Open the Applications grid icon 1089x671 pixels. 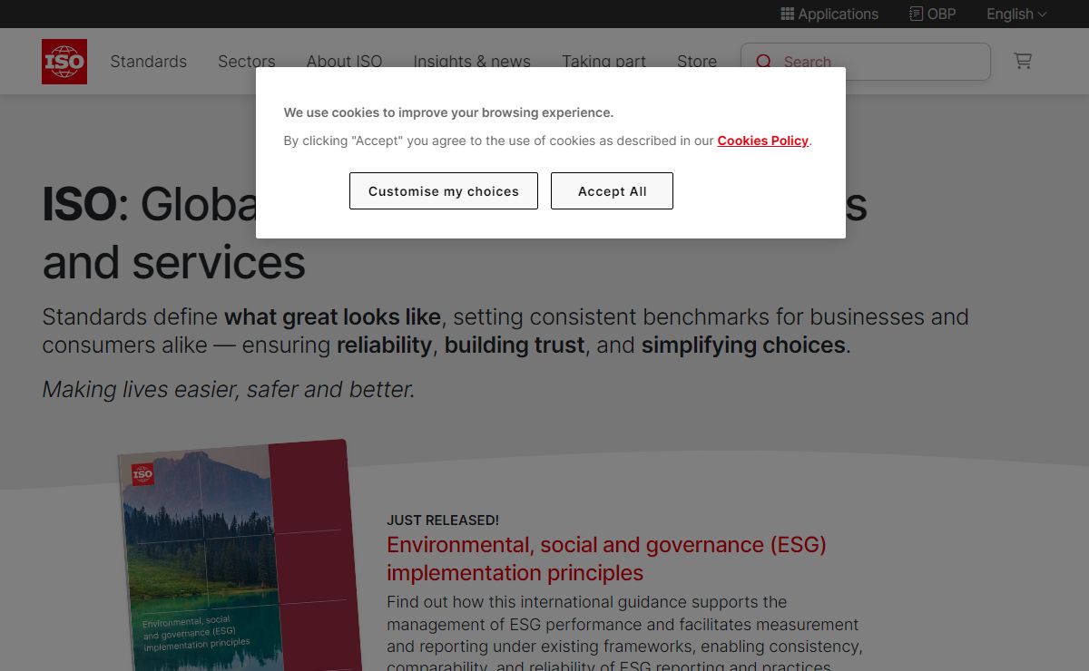787,14
